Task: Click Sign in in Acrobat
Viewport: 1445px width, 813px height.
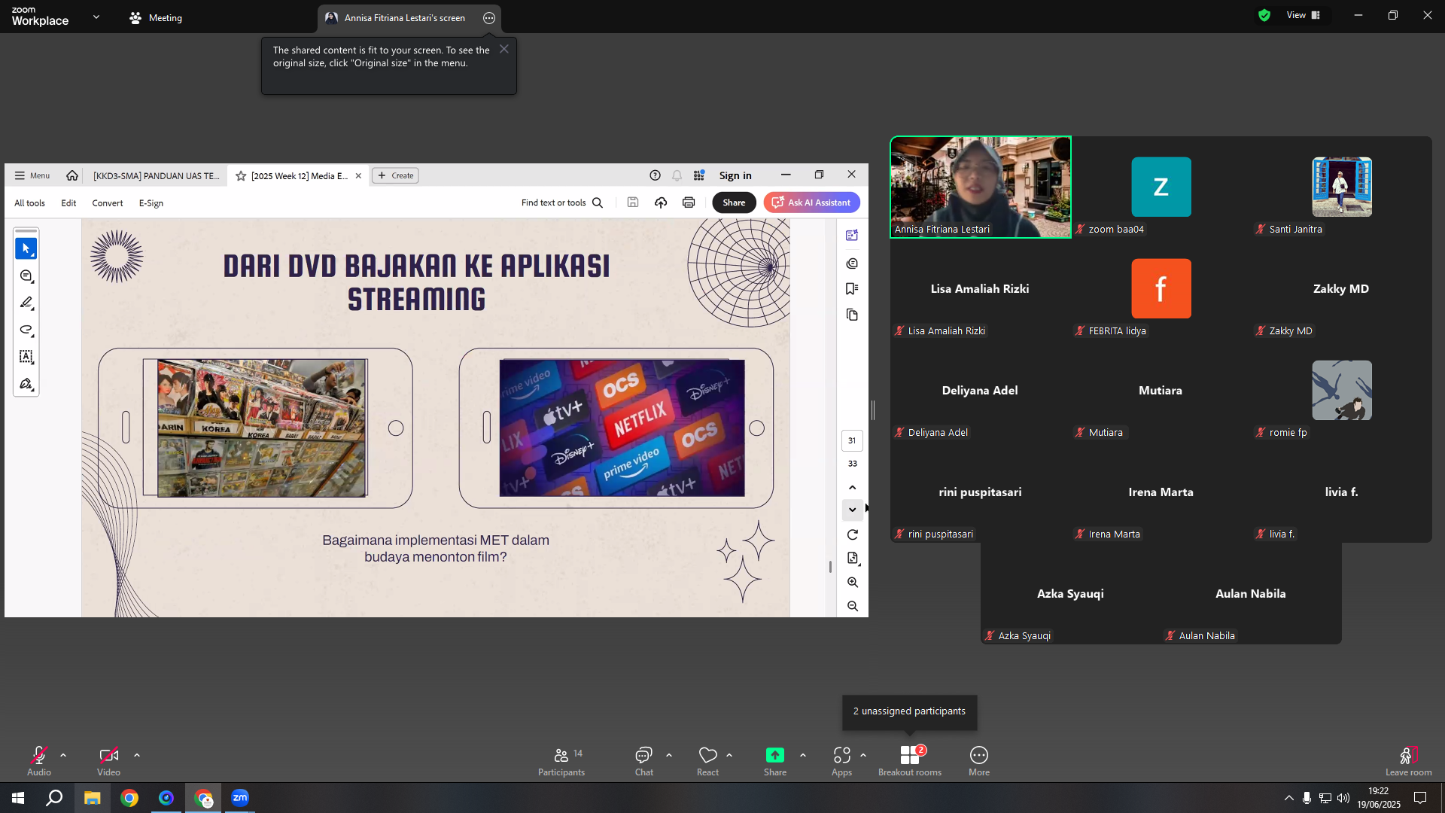Action: tap(735, 175)
